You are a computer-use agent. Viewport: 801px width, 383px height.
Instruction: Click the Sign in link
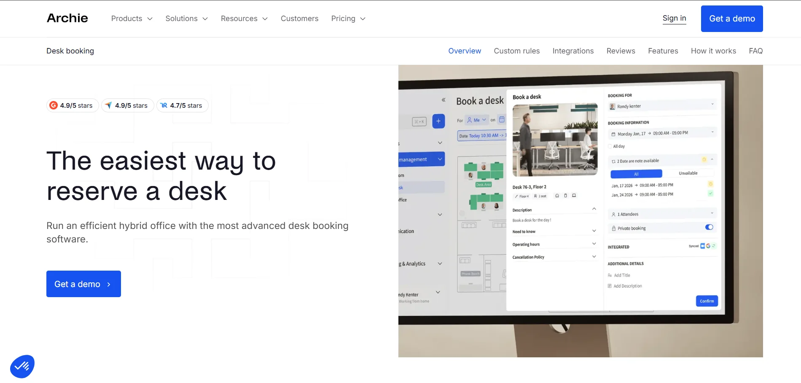pos(674,18)
